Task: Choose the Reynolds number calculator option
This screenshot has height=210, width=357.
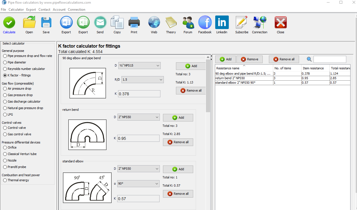Action: [5, 69]
